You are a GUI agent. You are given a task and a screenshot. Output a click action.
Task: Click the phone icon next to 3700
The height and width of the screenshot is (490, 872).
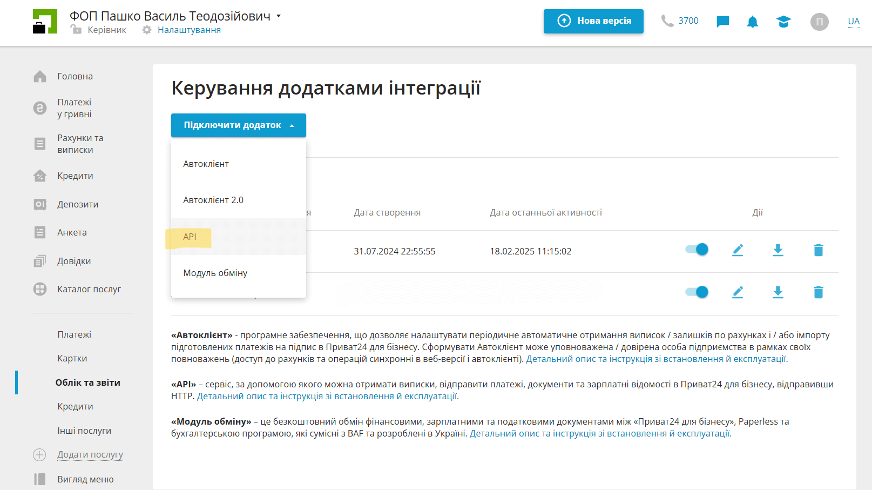pos(667,21)
